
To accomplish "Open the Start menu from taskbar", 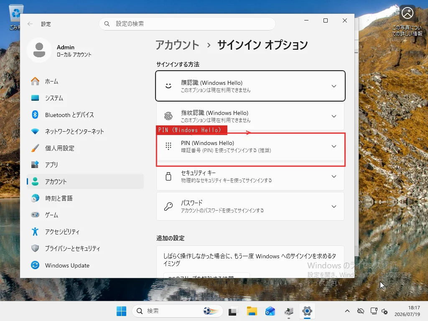I will 121,311.
